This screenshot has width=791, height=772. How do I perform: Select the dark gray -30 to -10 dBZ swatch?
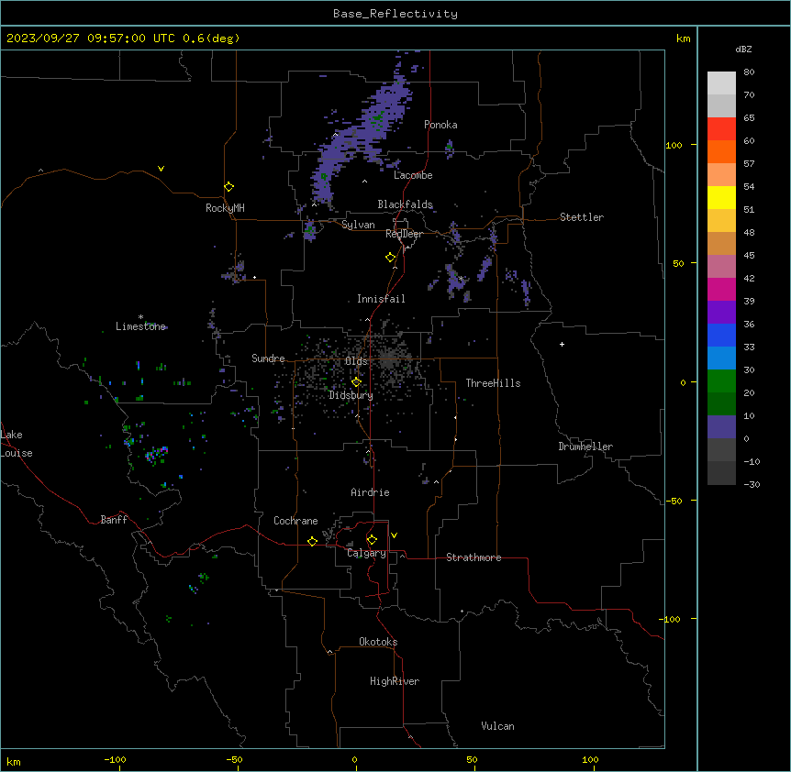coord(721,473)
